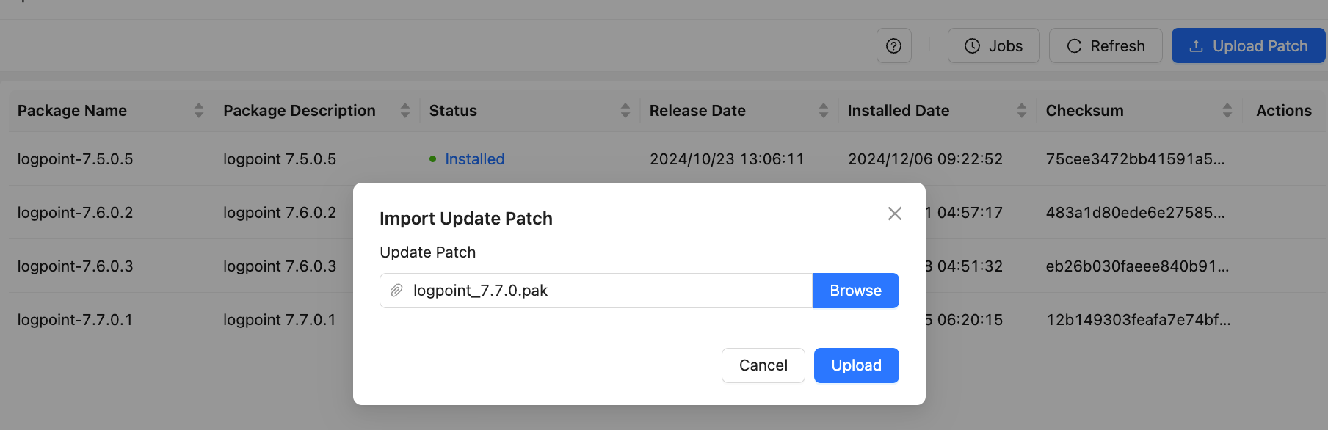Click the sort icon on Checksum column

[x=1228, y=110]
